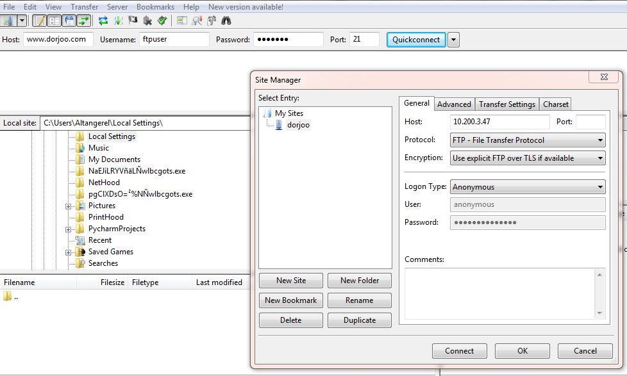The width and height of the screenshot is (627, 376).
Task: Click the Comments text box
Action: pos(500,292)
